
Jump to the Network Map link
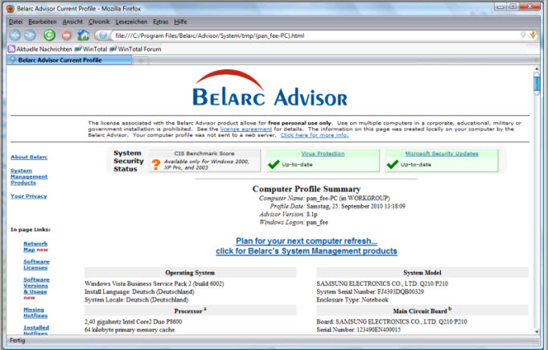[35, 246]
